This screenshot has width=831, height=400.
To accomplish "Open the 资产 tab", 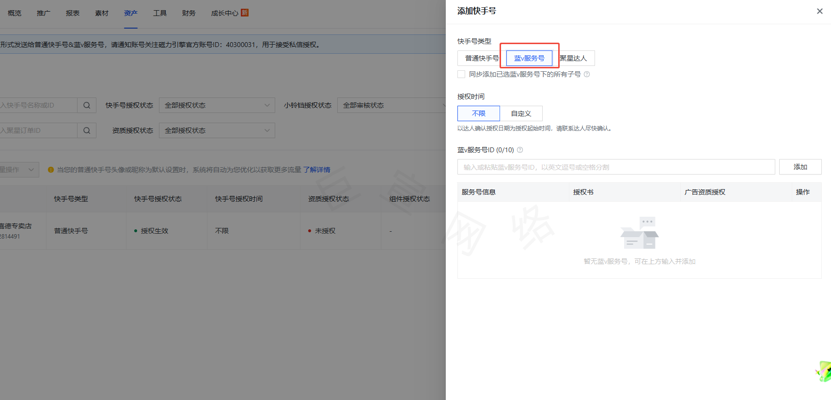I will 131,13.
